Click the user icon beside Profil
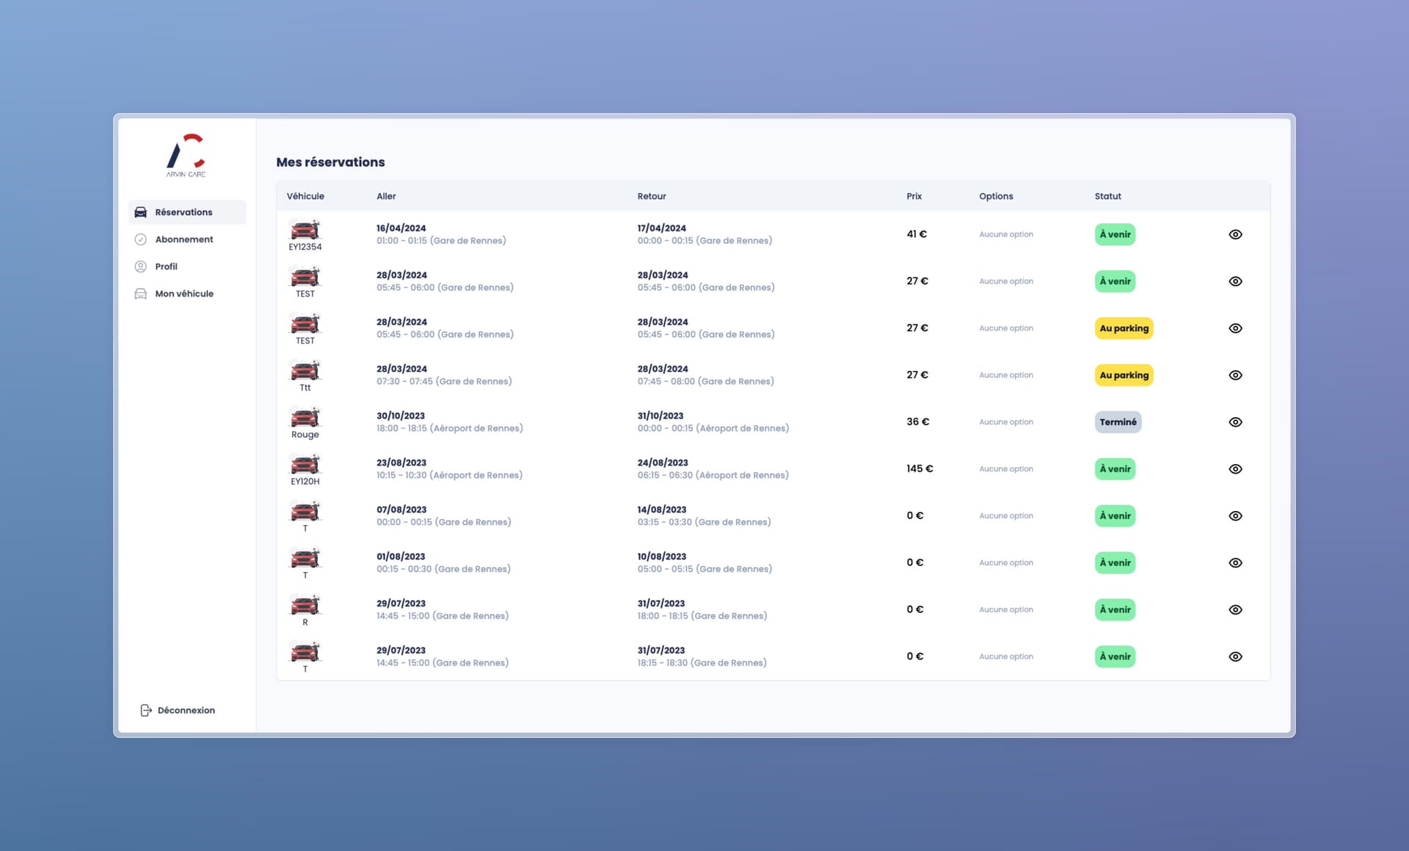The image size is (1409, 851). coord(141,267)
